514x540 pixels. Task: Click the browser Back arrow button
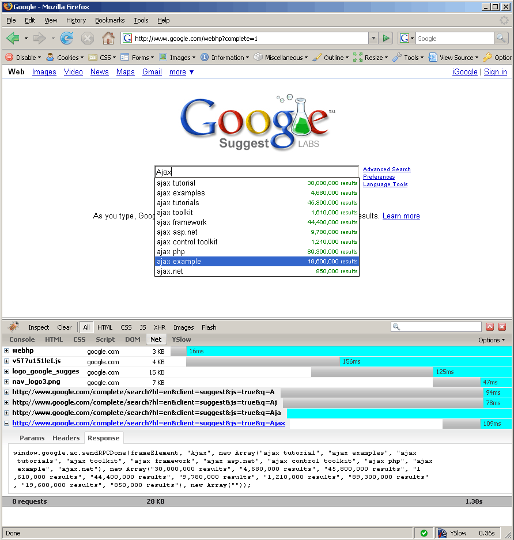13,39
